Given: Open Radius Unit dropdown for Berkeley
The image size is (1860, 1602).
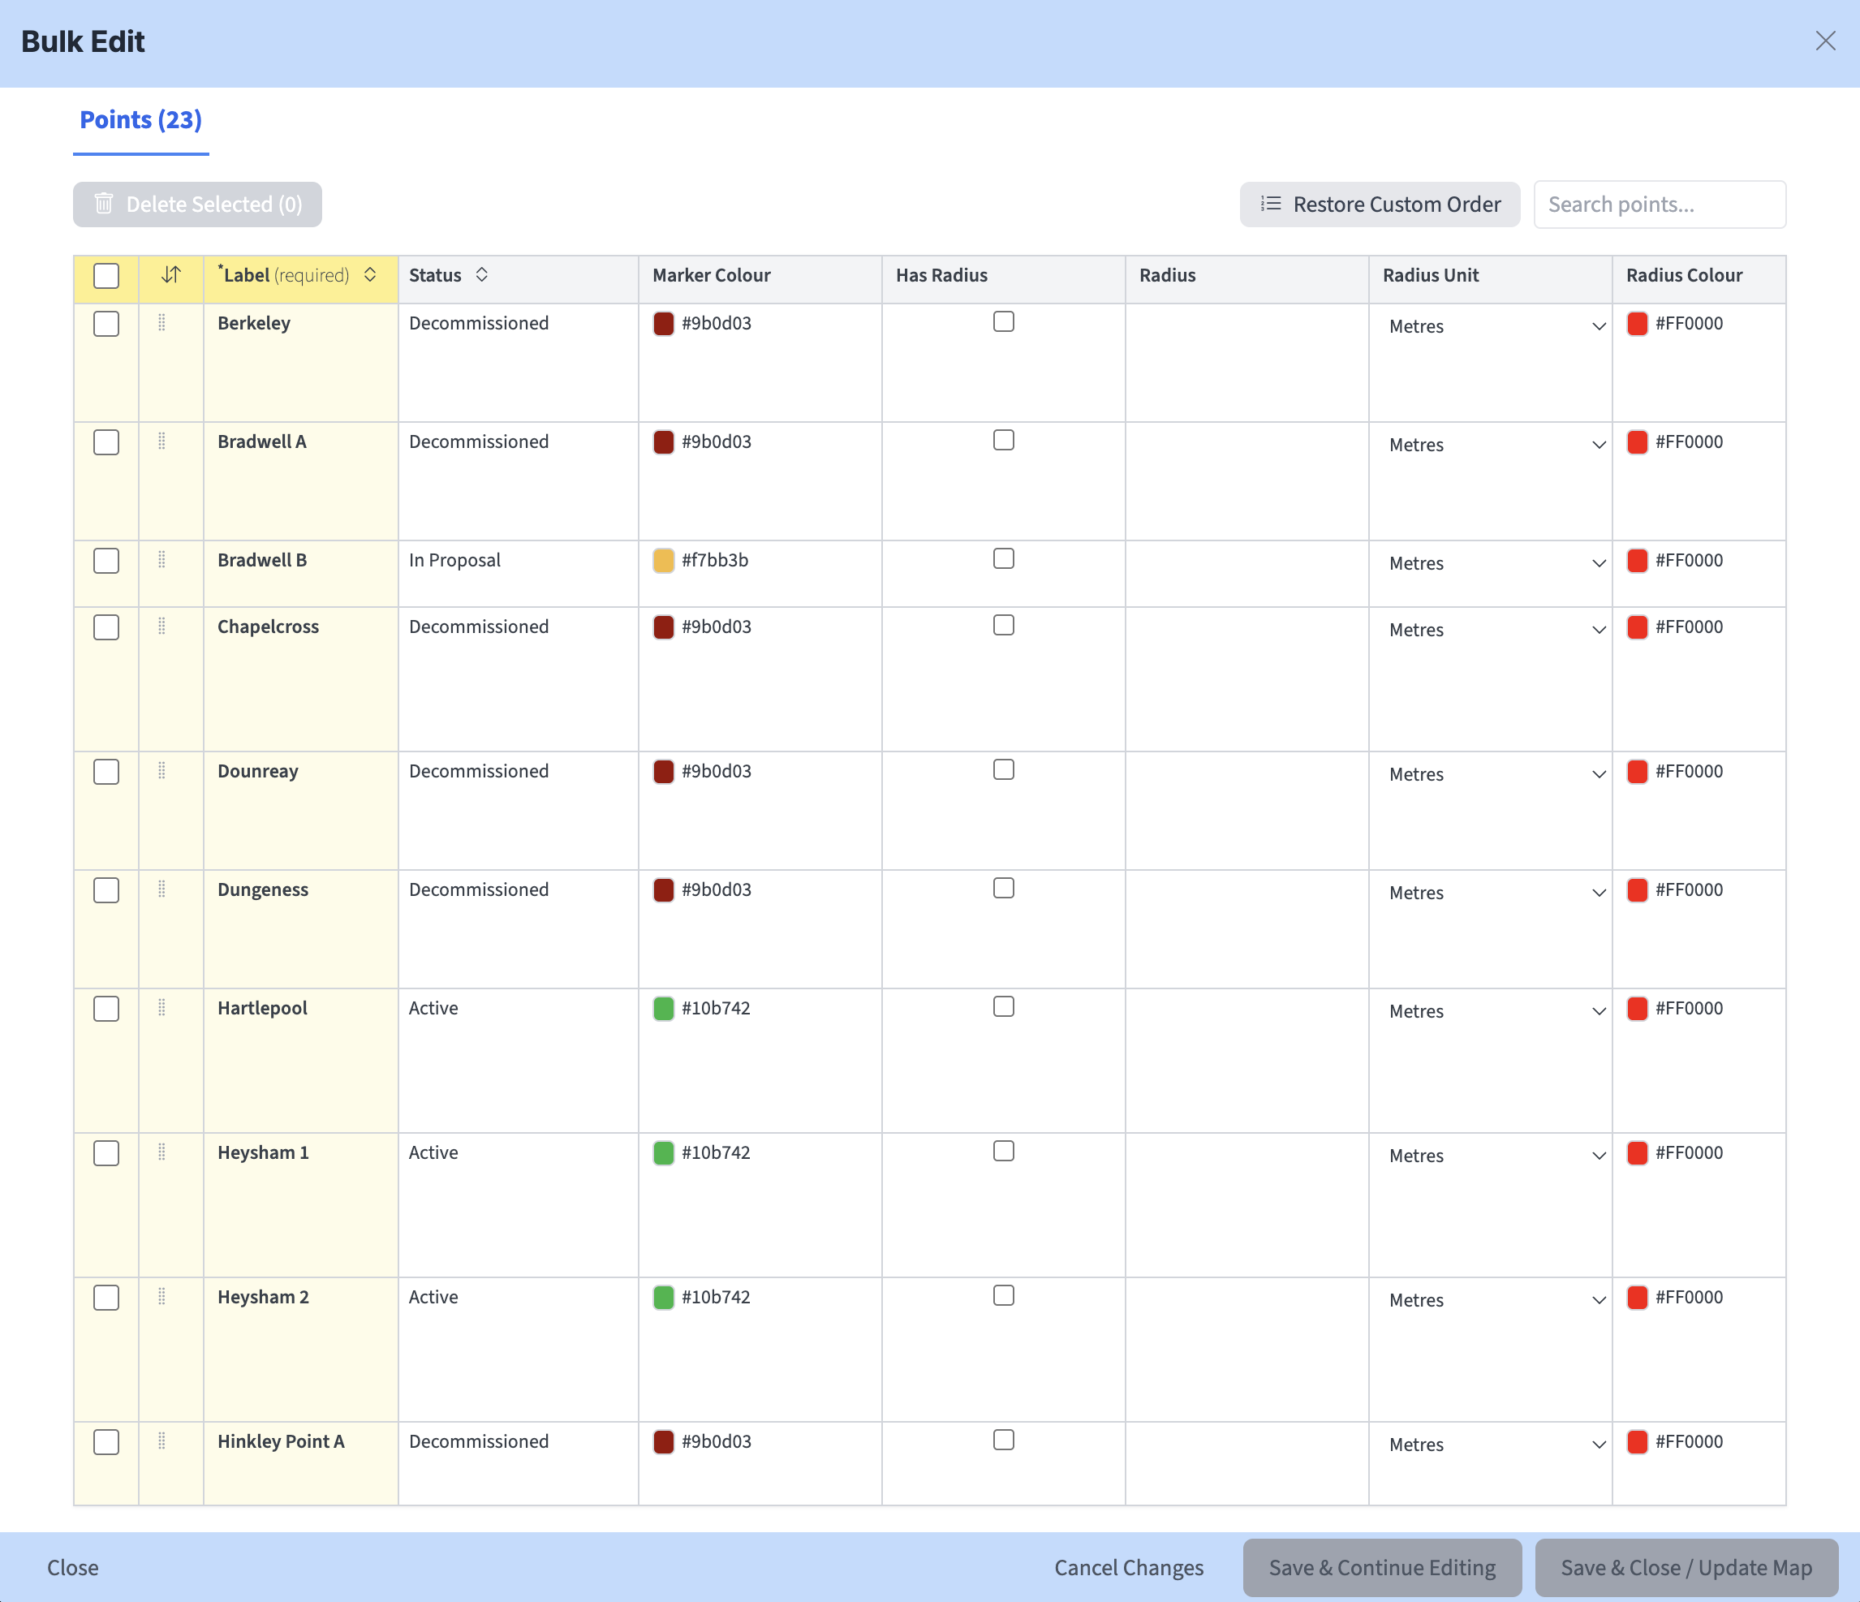Looking at the screenshot, I should point(1494,327).
